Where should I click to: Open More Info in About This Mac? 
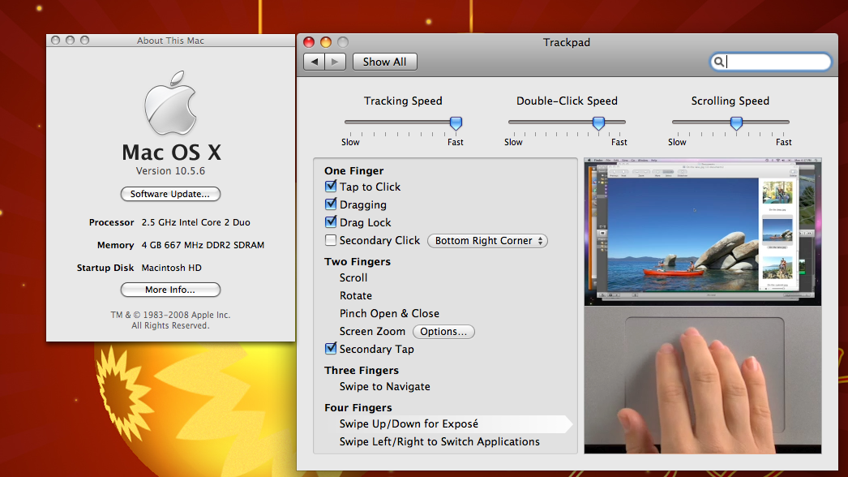[x=170, y=290]
